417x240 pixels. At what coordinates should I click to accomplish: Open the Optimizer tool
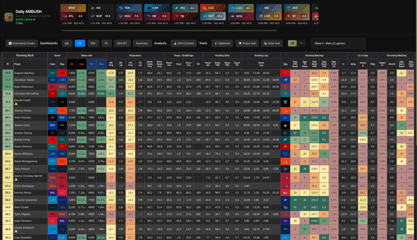pos(222,43)
